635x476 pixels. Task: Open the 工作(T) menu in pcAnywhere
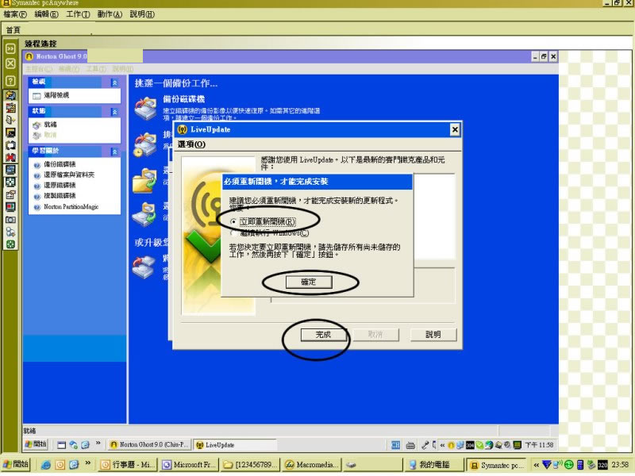pos(78,14)
